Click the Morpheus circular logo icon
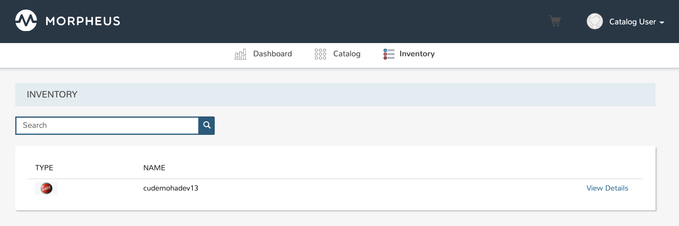Viewport: 679px width, 226px height. 26,21
